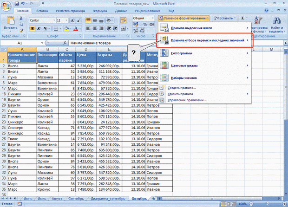288x207 pixels.
Task: Open the Июнь sheet tab
Action: pos(28,199)
